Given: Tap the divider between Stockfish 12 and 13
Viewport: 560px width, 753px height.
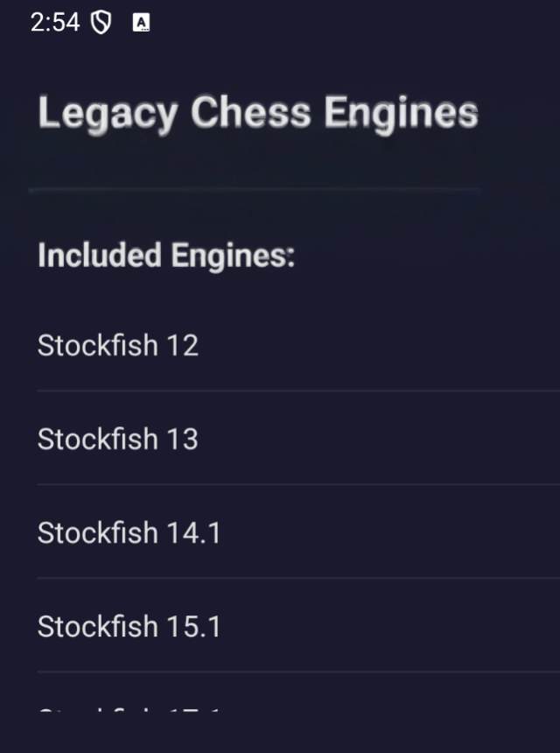Looking at the screenshot, I should coord(297,391).
